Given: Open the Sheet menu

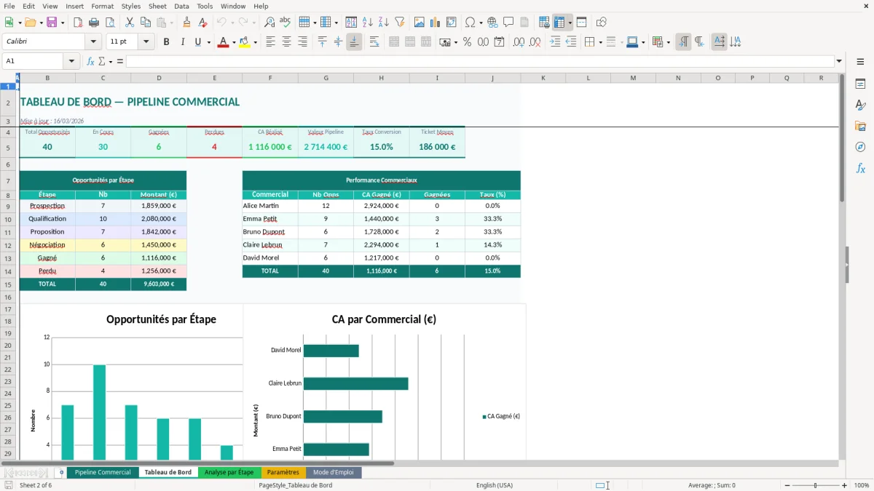Looking at the screenshot, I should pyautogui.click(x=157, y=6).
